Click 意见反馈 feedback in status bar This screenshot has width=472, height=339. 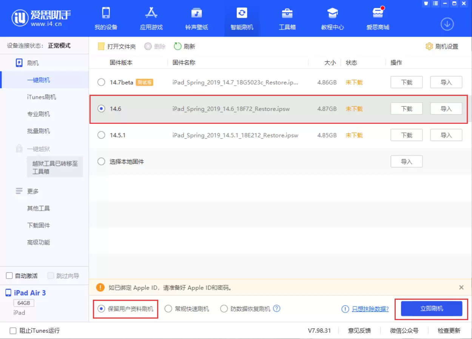[x=359, y=331]
